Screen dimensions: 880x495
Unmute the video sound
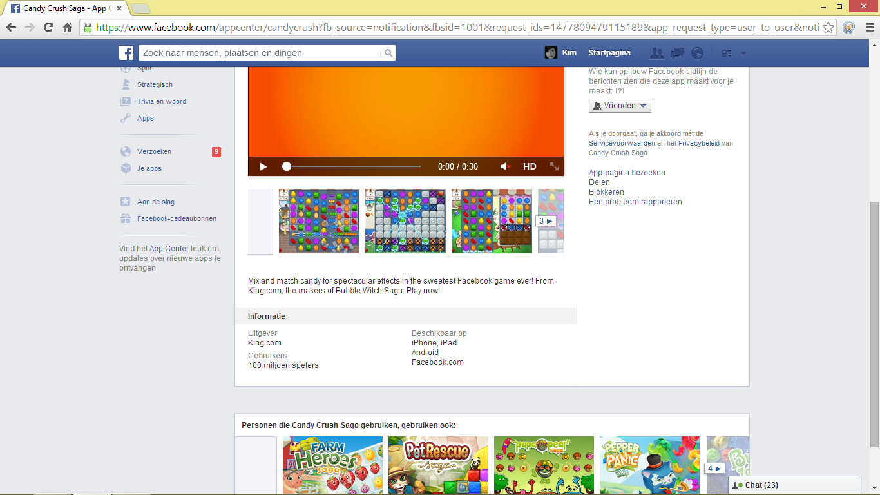click(x=506, y=166)
